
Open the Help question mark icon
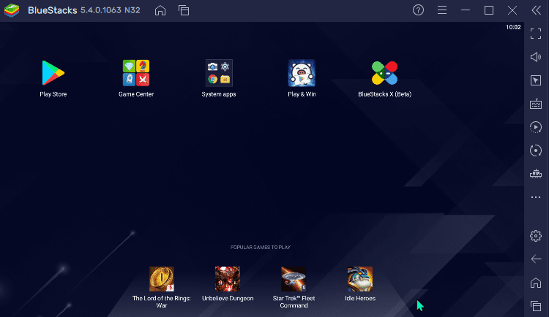pos(418,10)
